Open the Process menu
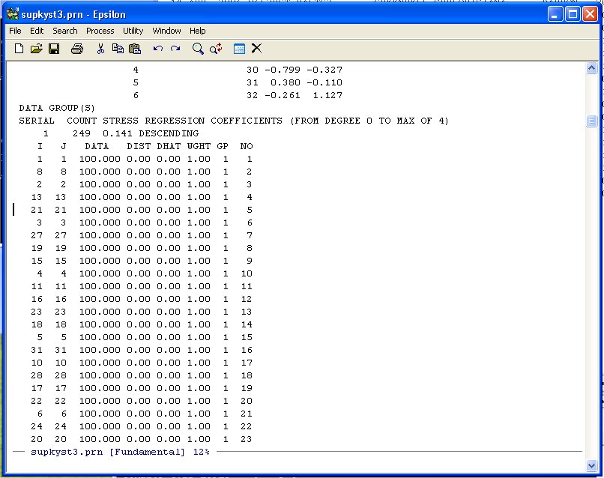 point(100,31)
